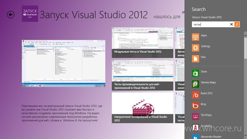Open the partially visible Visual… качес… tile
The width and height of the screenshot is (247, 139).
click(180, 75)
